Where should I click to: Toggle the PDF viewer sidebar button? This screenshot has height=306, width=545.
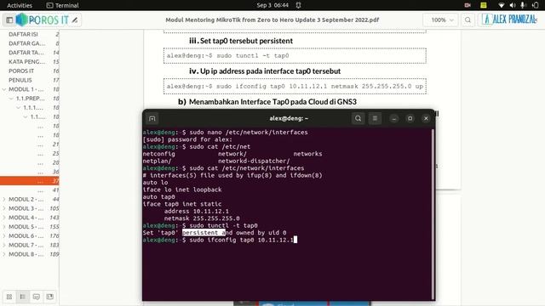[9, 20]
